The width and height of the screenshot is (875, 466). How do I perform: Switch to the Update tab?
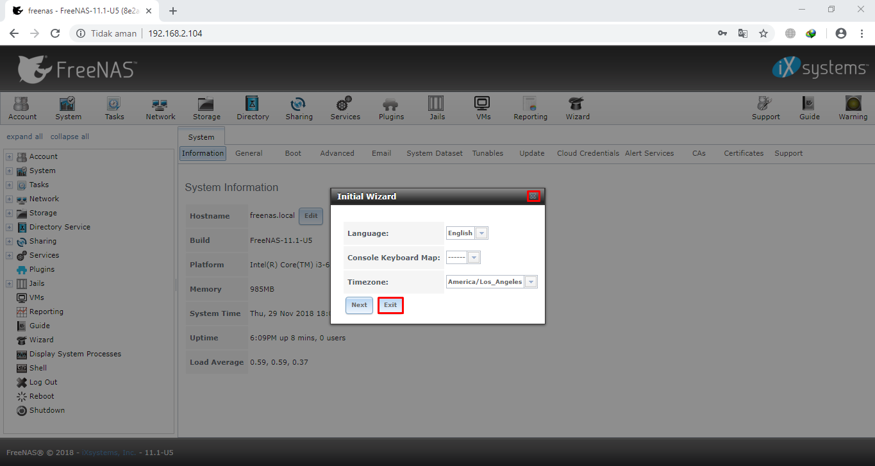click(532, 153)
